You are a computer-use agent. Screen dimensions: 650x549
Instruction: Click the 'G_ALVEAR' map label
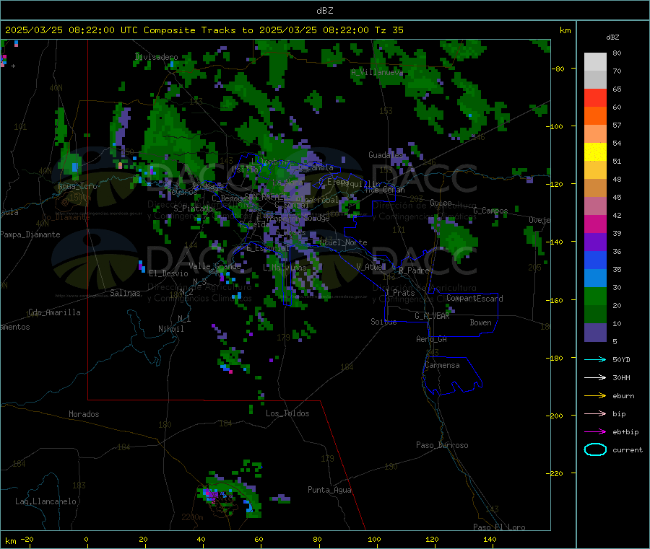click(x=432, y=316)
